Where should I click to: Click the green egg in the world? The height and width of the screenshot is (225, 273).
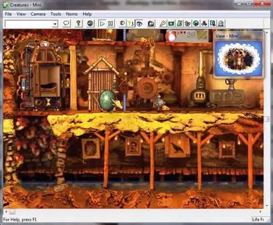pyautogui.click(x=107, y=100)
